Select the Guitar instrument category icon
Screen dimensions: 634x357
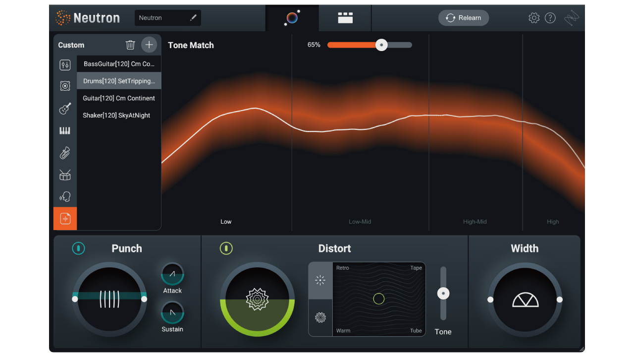[65, 108]
